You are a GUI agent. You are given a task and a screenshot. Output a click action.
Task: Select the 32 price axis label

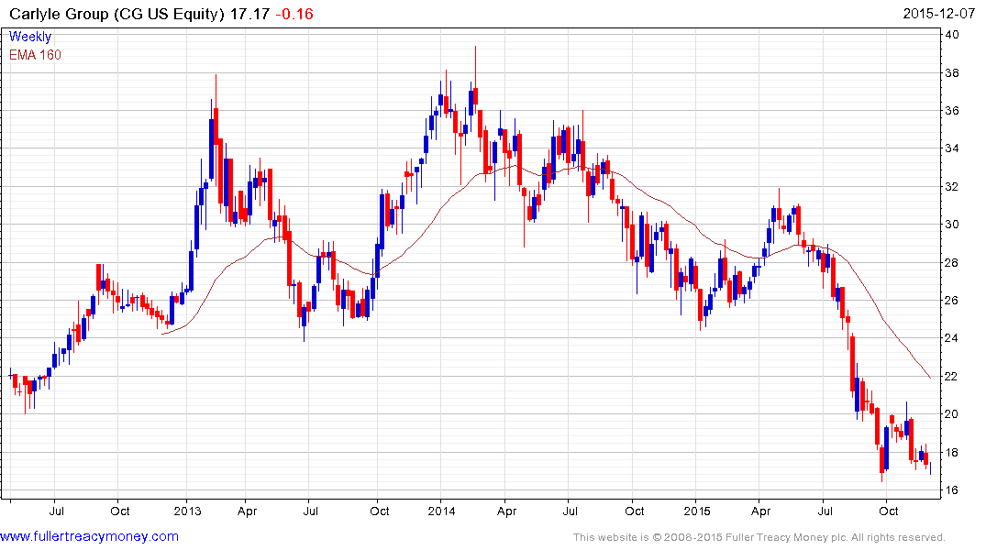coord(952,187)
